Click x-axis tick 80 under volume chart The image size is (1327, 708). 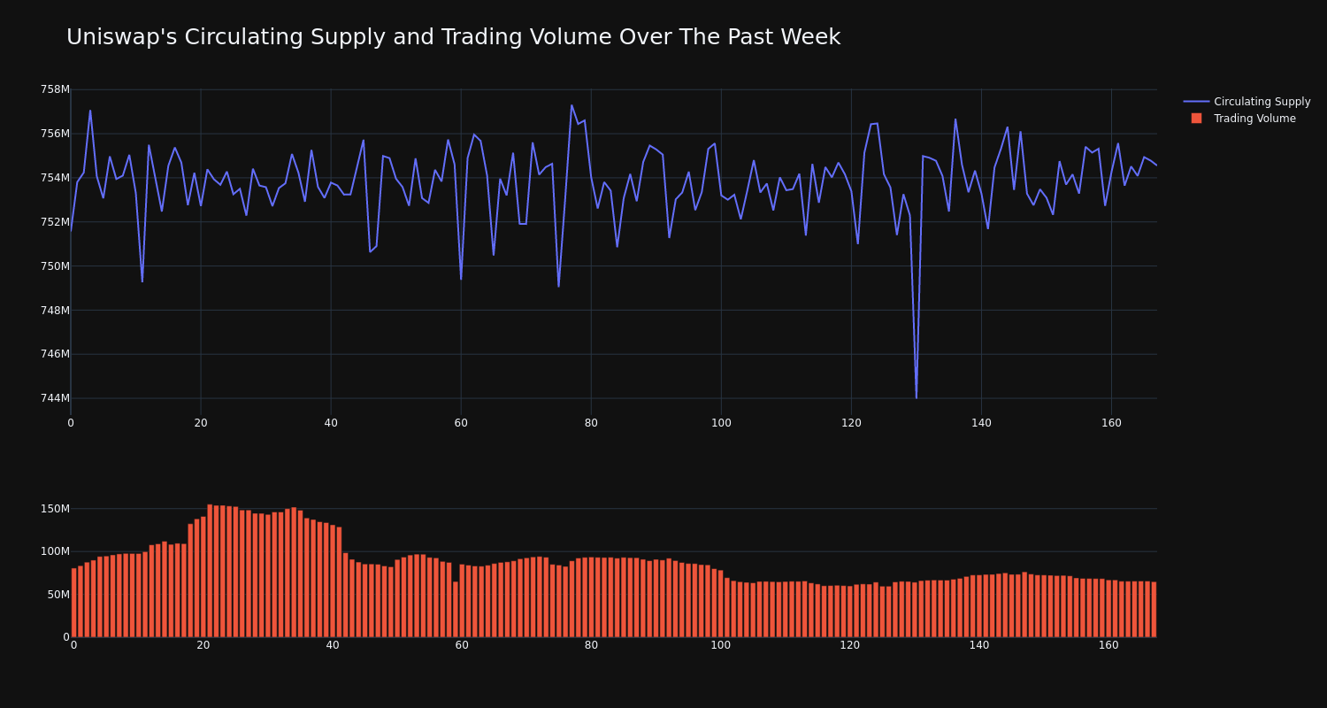[x=591, y=645]
